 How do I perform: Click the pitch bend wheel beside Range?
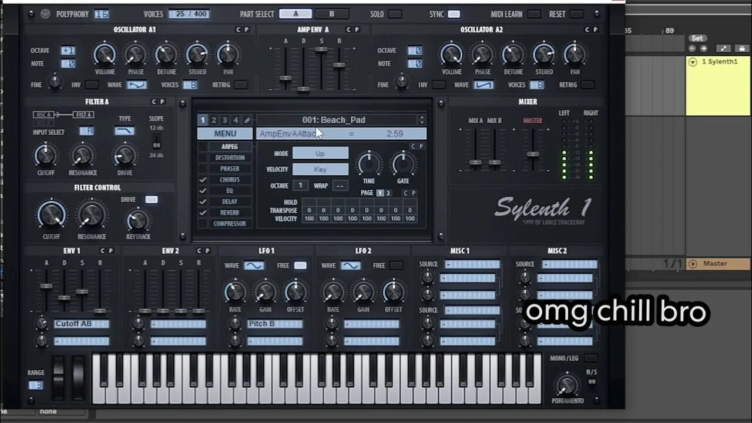[x=59, y=378]
